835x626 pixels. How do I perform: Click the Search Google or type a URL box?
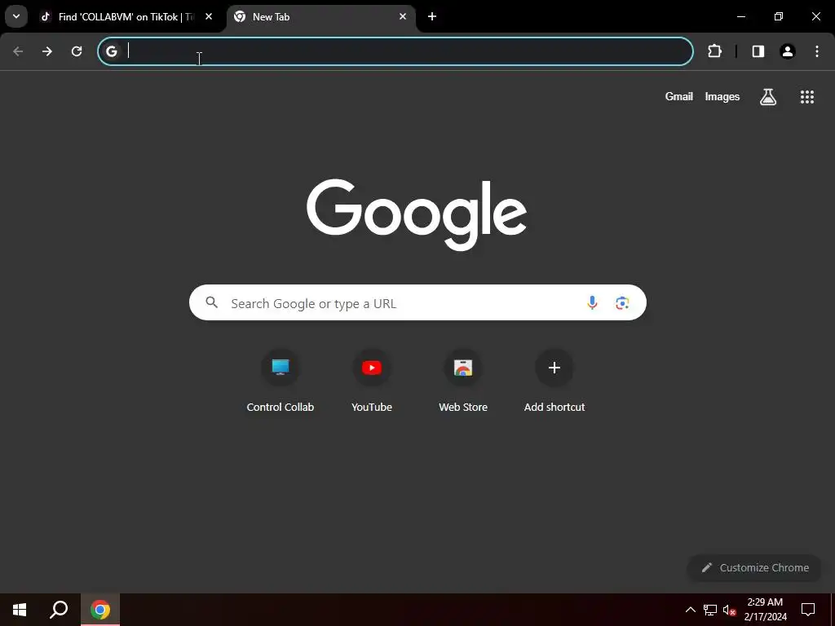(x=417, y=303)
